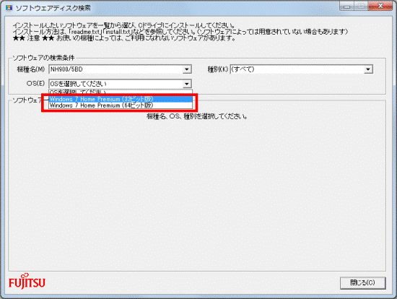This screenshot has width=397, height=299.
Task: Click the 閉じる(C) close button
Action: [x=362, y=282]
